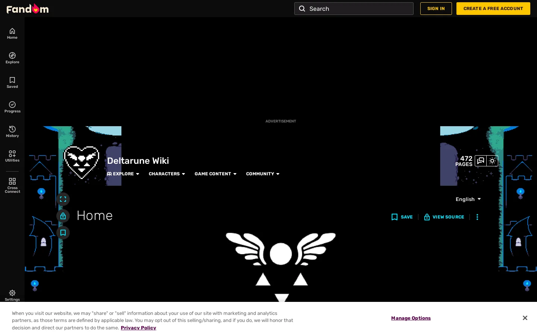
Task: Click the floating bookmark icon button
Action: pos(63,233)
